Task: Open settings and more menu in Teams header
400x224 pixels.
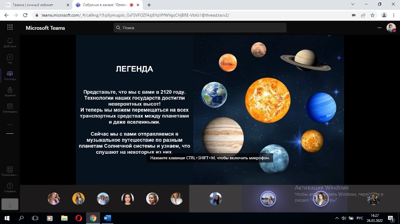Action: pos(379,28)
